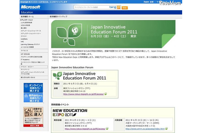The image size is (202, 133).
Task: Open the 導入事例 sidebar link
Action: click(x=24, y=28)
